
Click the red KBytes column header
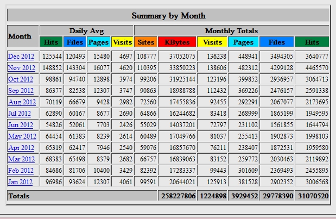pyautogui.click(x=177, y=41)
